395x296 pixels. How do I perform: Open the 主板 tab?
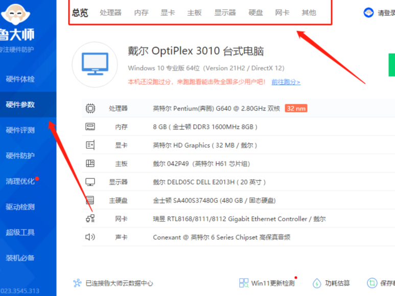coord(195,13)
